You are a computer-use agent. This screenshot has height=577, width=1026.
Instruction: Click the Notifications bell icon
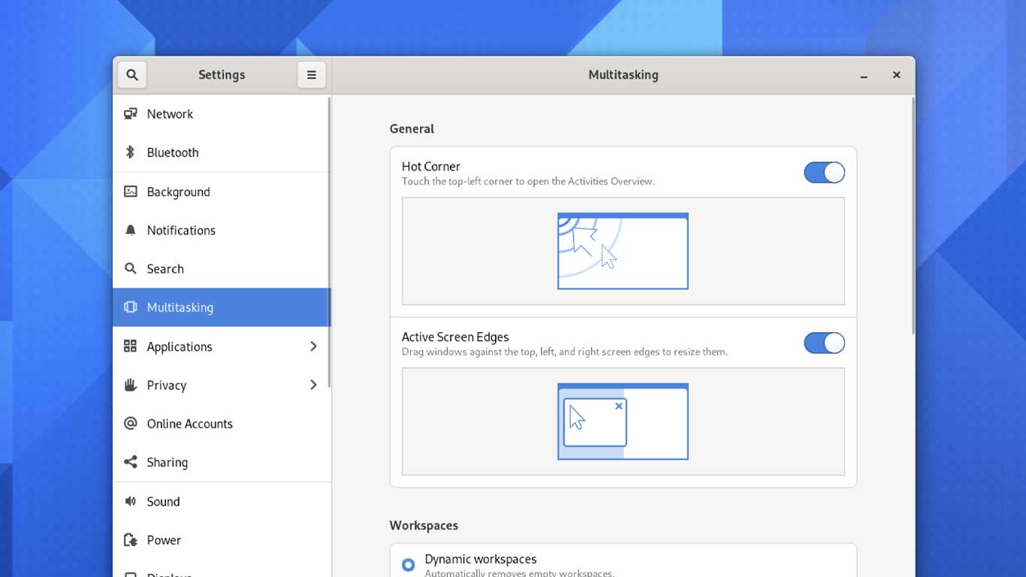click(131, 230)
